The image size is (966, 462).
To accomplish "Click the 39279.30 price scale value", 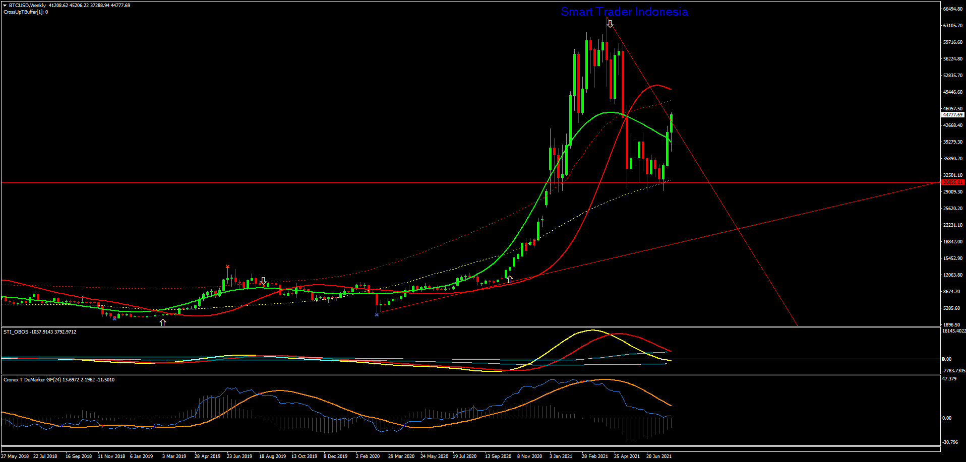I will click(953, 142).
